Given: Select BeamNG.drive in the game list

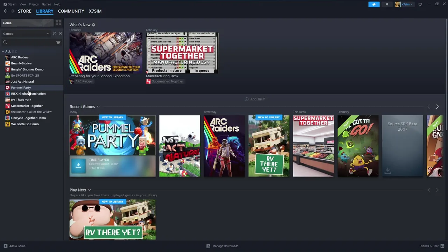Looking at the screenshot, I should 21,63.
